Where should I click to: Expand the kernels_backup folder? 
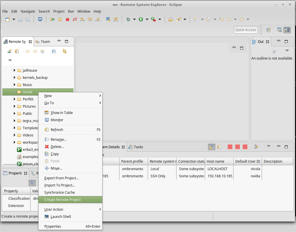pyautogui.click(x=14, y=77)
